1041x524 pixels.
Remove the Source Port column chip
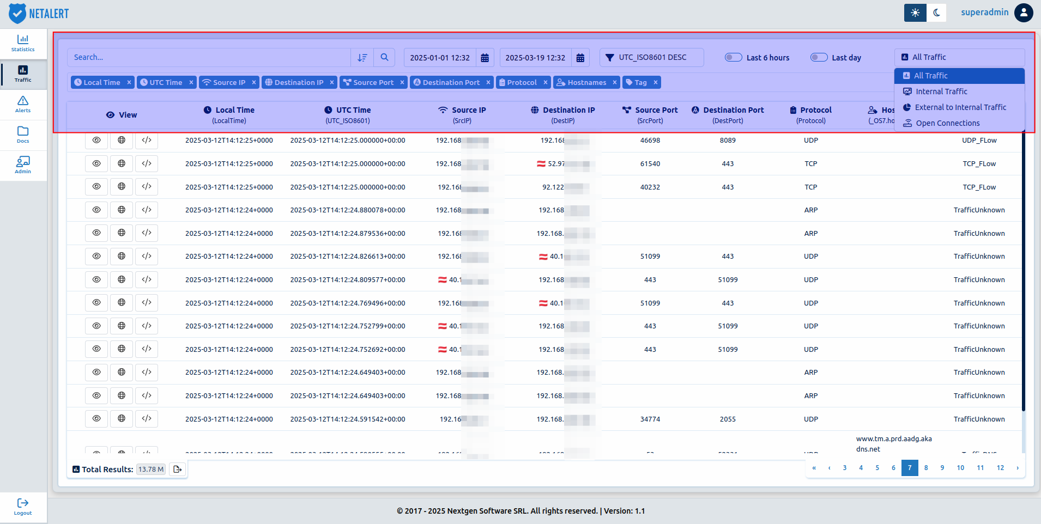(x=402, y=82)
